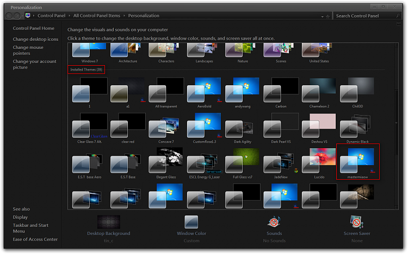Screen dimensions: 408x254
Task: Select the CustomRose1.3 theme
Action: coord(204,128)
